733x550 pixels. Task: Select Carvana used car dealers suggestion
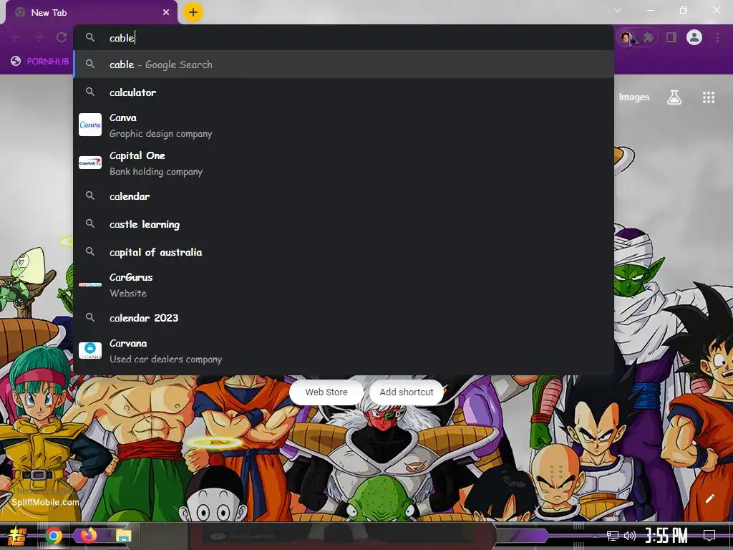tap(344, 351)
